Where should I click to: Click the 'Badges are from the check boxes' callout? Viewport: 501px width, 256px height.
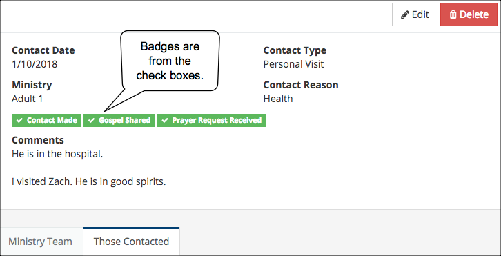pyautogui.click(x=170, y=61)
